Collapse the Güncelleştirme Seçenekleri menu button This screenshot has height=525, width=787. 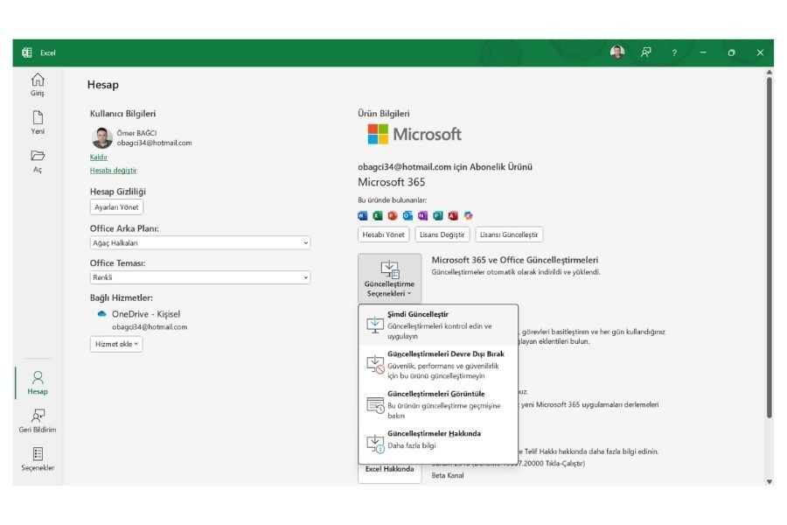point(390,278)
